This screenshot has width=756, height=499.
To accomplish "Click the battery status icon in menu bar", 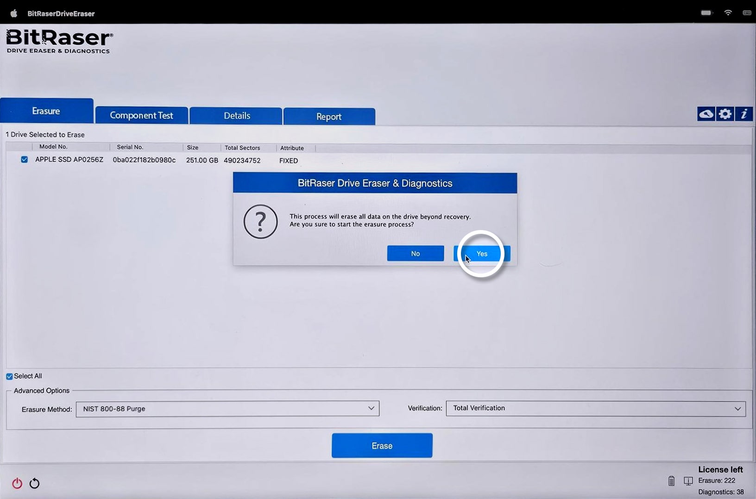I will click(706, 13).
